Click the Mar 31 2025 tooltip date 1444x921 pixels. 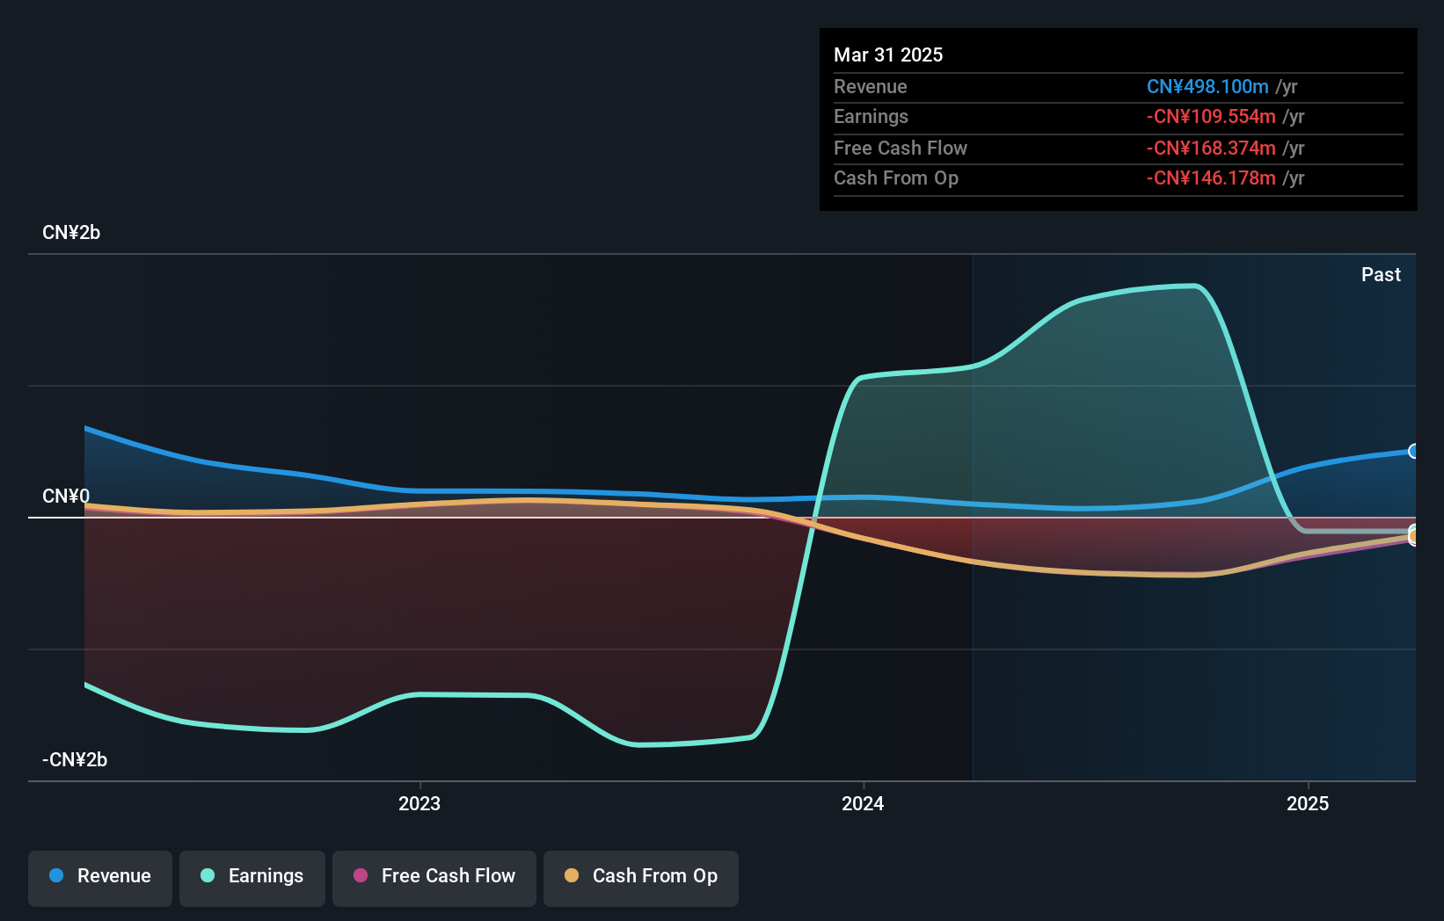[x=888, y=54]
